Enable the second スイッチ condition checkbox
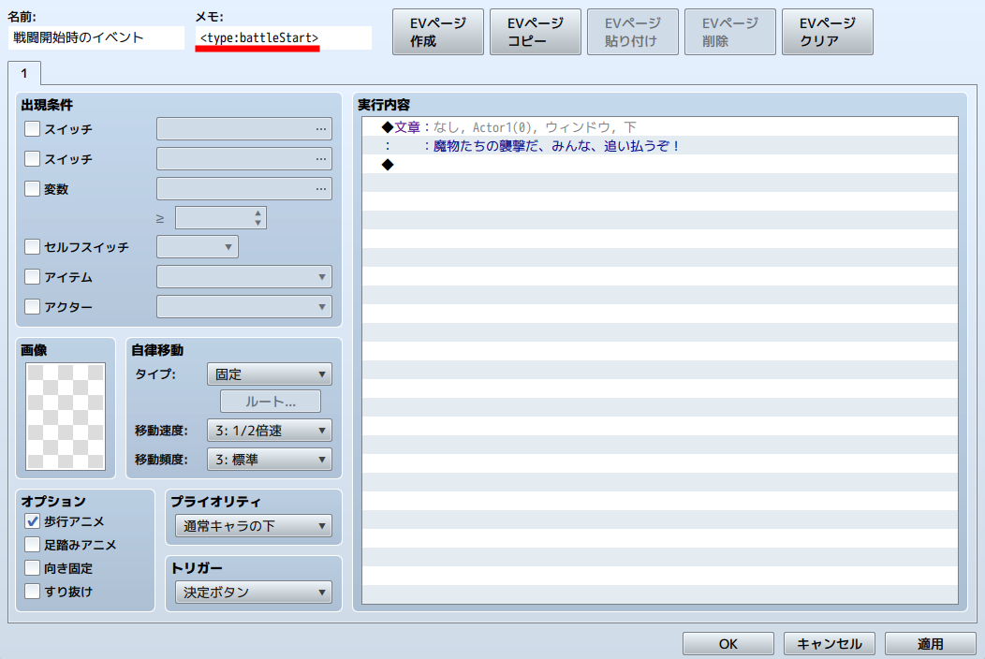Image resolution: width=985 pixels, height=659 pixels. (32, 159)
